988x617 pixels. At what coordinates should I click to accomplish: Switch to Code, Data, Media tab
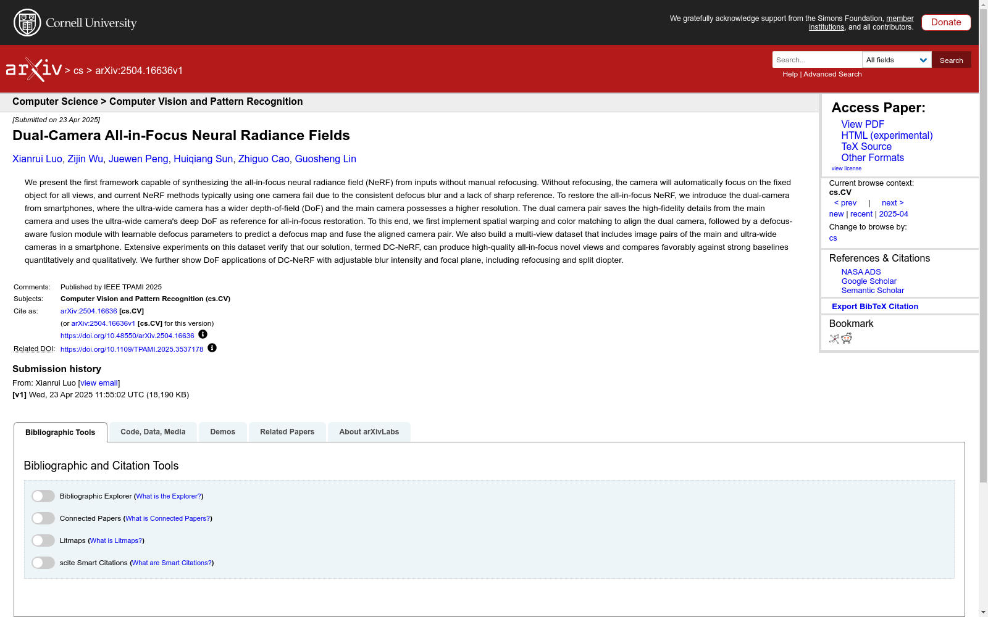tap(153, 432)
